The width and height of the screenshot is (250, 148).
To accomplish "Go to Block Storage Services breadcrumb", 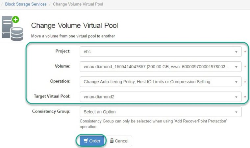I will click(x=26, y=4).
